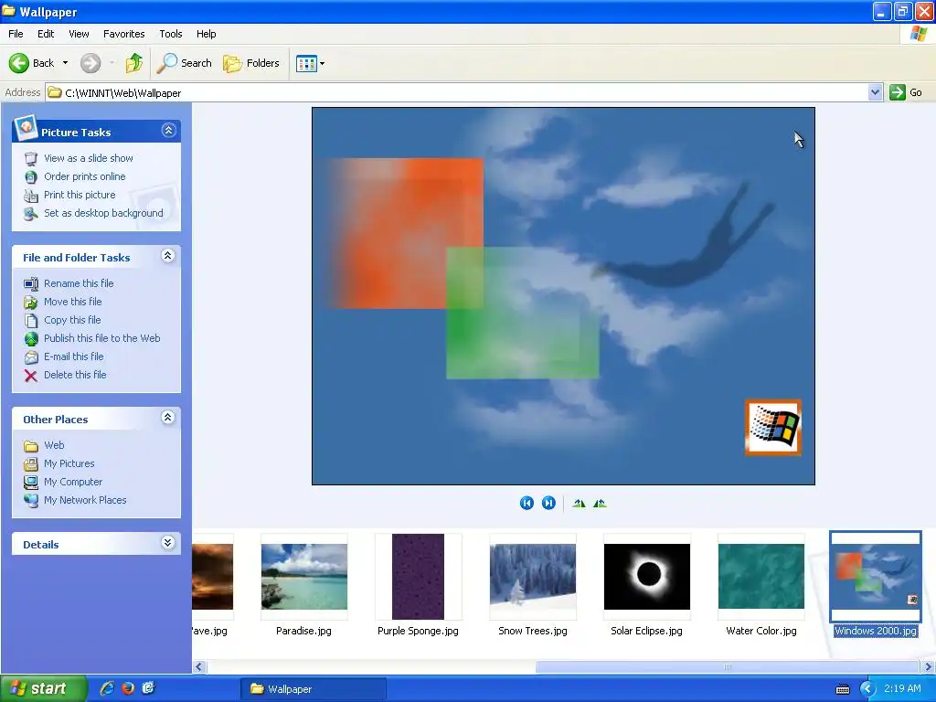Expand the Details panel

[168, 543]
